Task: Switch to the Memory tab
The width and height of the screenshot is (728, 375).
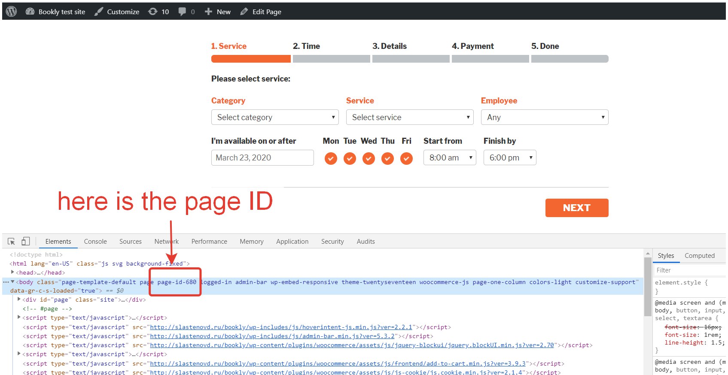Action: (x=252, y=242)
